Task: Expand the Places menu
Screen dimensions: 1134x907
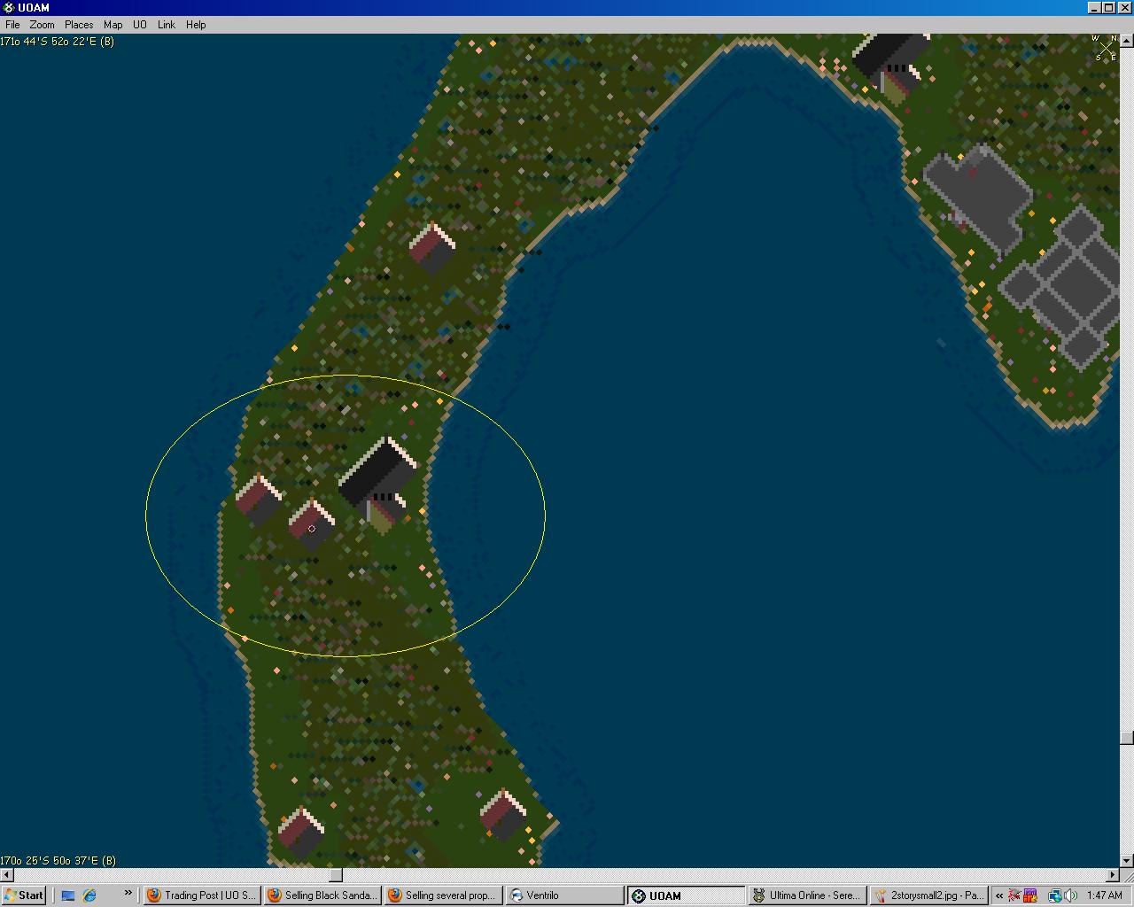Action: [79, 25]
